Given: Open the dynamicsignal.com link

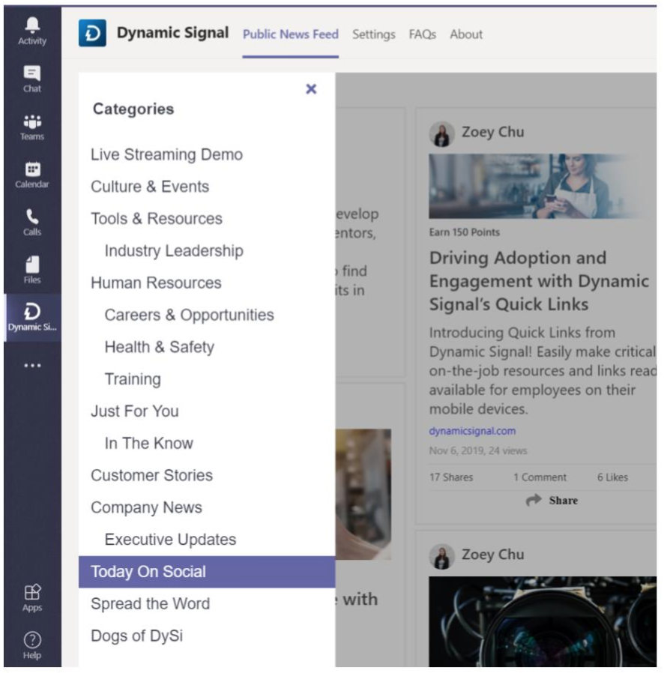Looking at the screenshot, I should [472, 431].
